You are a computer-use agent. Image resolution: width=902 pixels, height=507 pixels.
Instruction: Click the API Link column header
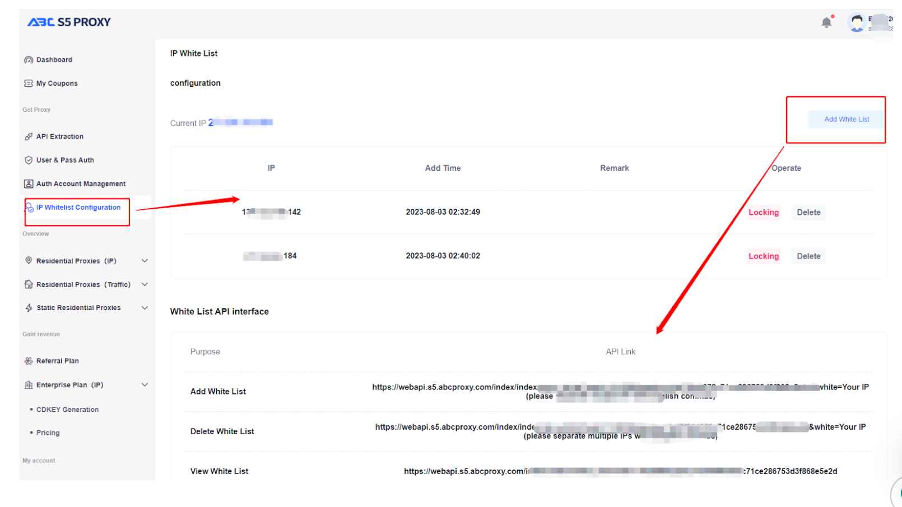(x=620, y=351)
